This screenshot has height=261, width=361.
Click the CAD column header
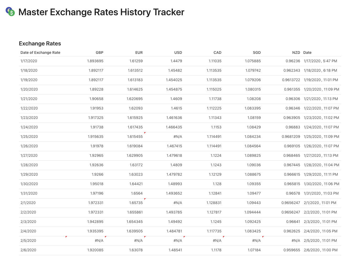(x=217, y=53)
